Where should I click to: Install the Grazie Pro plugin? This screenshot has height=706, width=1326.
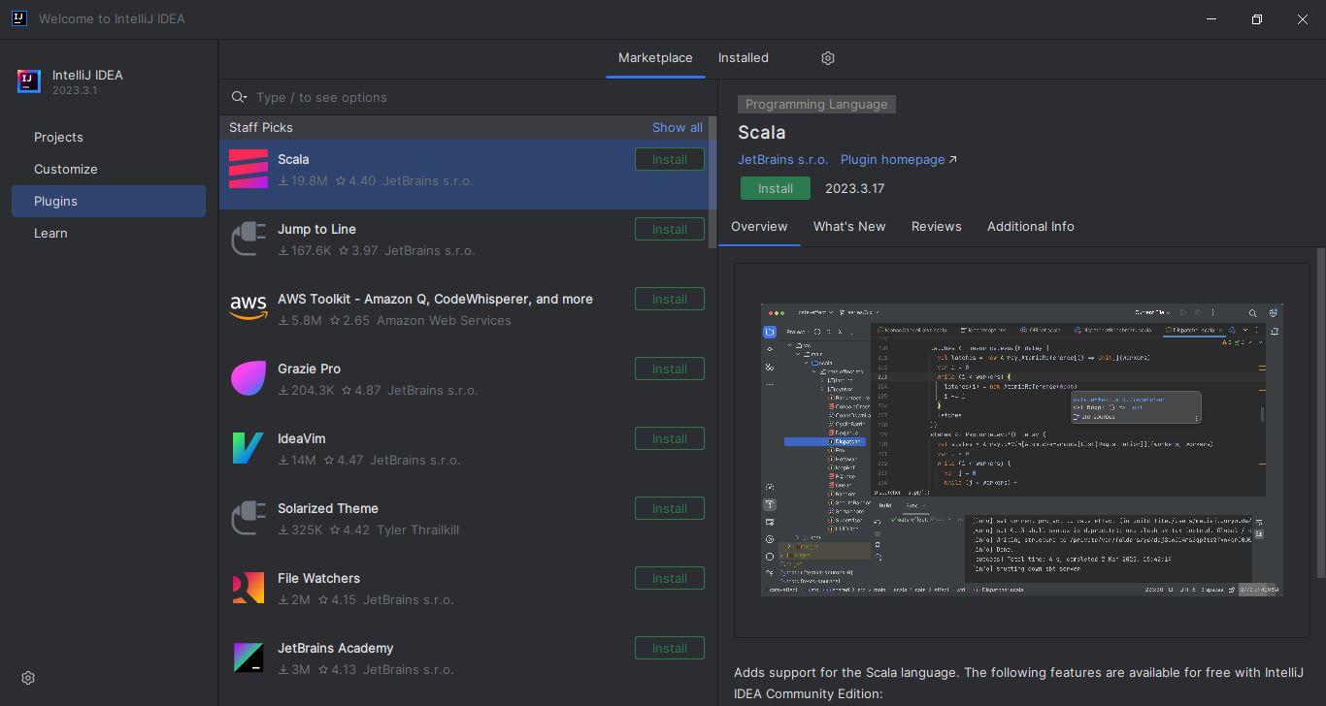tap(670, 369)
